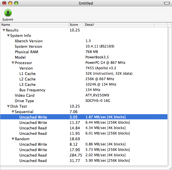Viewport: 172px width, 170px height.
Task: Select the highlighted Uncached Write 3.05 row
Action: point(84,117)
